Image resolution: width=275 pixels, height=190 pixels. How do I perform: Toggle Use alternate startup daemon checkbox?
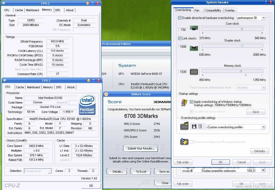tap(191, 111)
